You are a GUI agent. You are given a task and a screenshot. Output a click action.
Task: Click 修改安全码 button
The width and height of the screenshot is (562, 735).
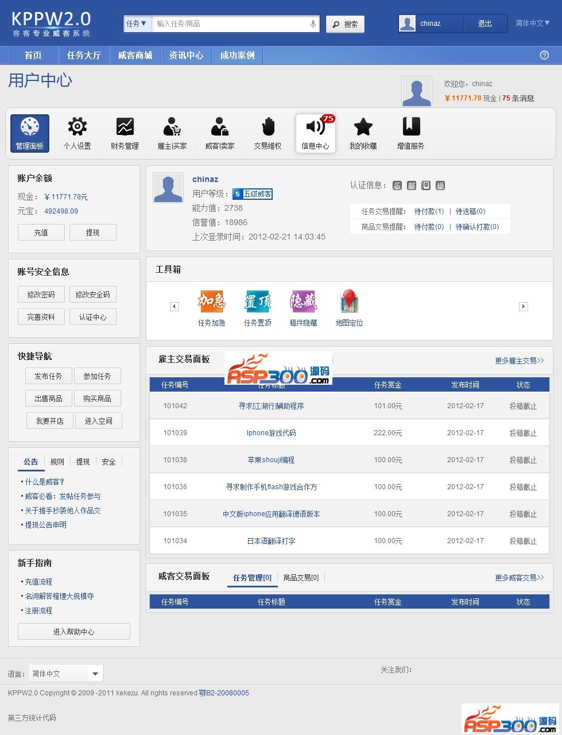coord(93,295)
